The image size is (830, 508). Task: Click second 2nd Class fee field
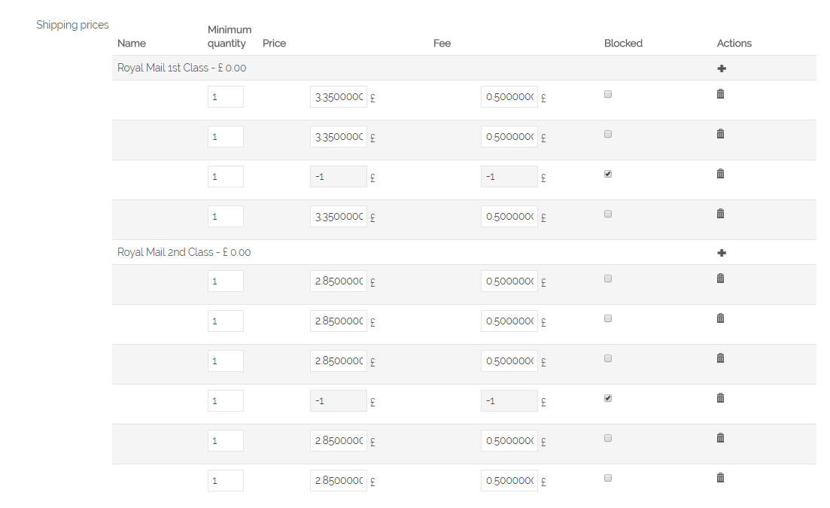(x=509, y=321)
